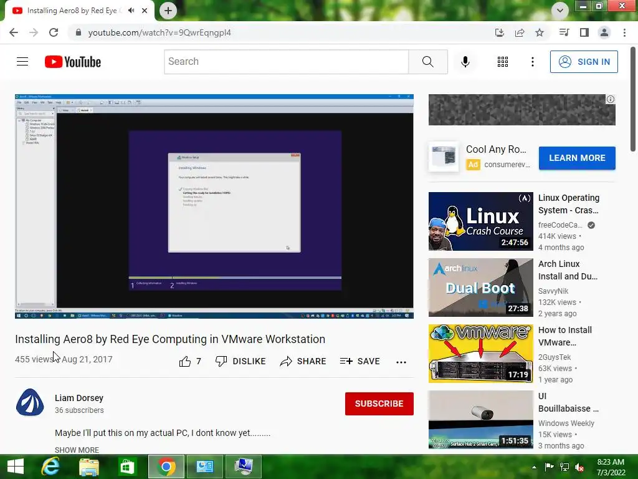Like the video with thumbs up
Image resolution: width=638 pixels, height=479 pixels.
point(190,361)
